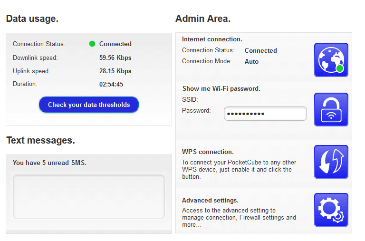Viewport: 365px width, 241px height.
Task: Select the WPS connection heading
Action: tap(208, 152)
